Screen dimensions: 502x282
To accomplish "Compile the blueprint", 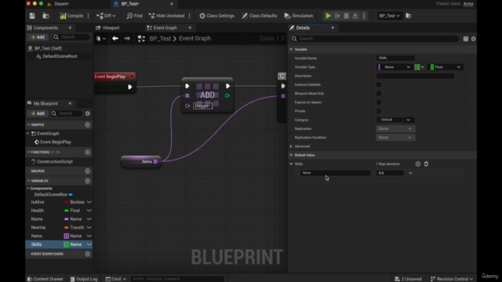I will pos(71,16).
